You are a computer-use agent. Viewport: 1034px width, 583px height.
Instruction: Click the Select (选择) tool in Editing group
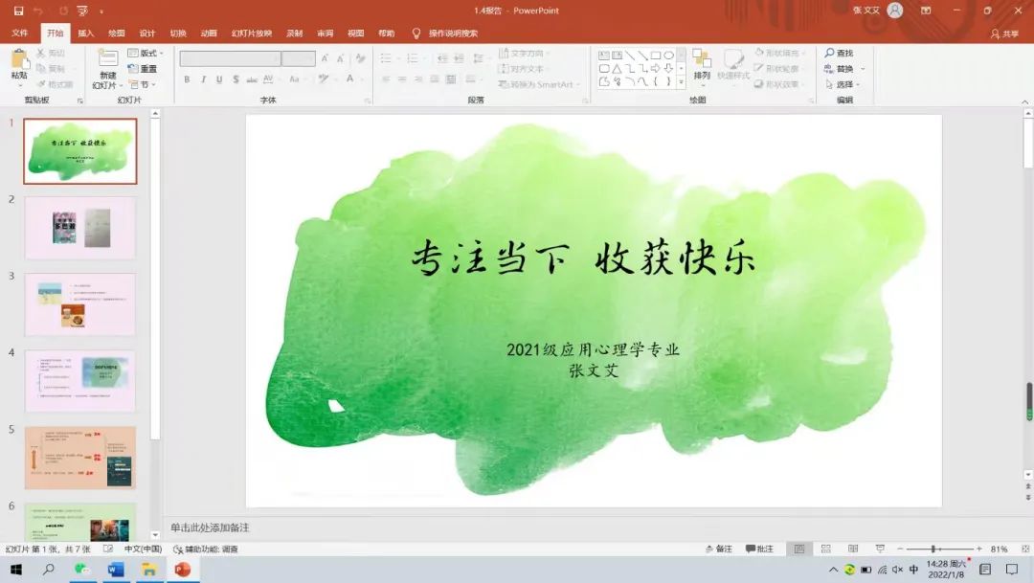tap(843, 84)
